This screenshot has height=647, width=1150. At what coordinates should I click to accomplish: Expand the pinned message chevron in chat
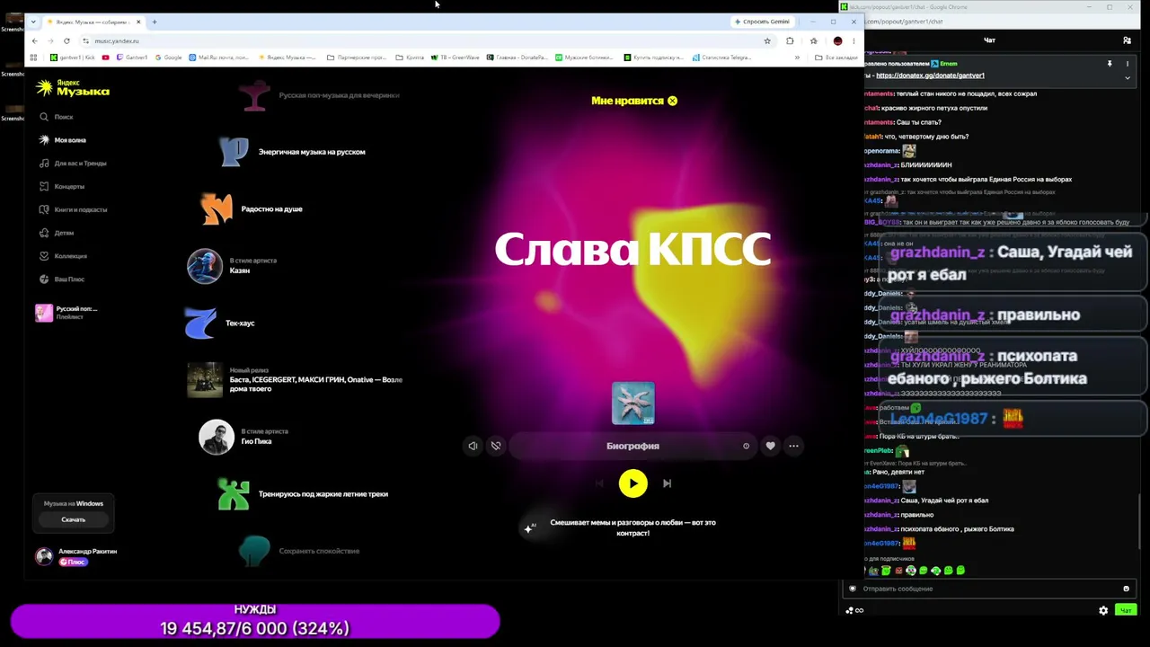tap(1127, 77)
